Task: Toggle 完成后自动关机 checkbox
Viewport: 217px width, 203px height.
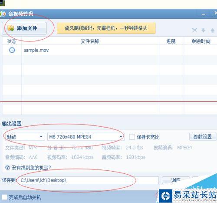Action: [4, 197]
